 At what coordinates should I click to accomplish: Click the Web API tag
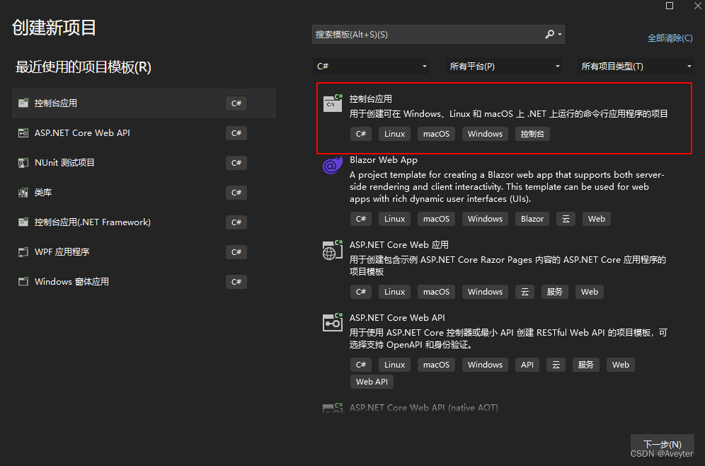click(x=372, y=382)
